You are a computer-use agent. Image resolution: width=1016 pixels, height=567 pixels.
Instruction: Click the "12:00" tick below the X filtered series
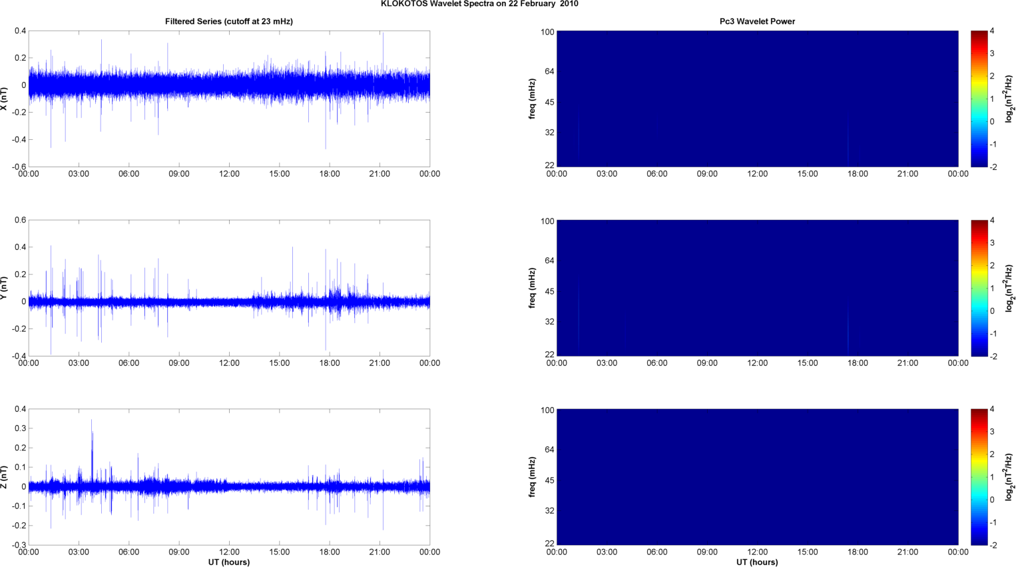229,174
